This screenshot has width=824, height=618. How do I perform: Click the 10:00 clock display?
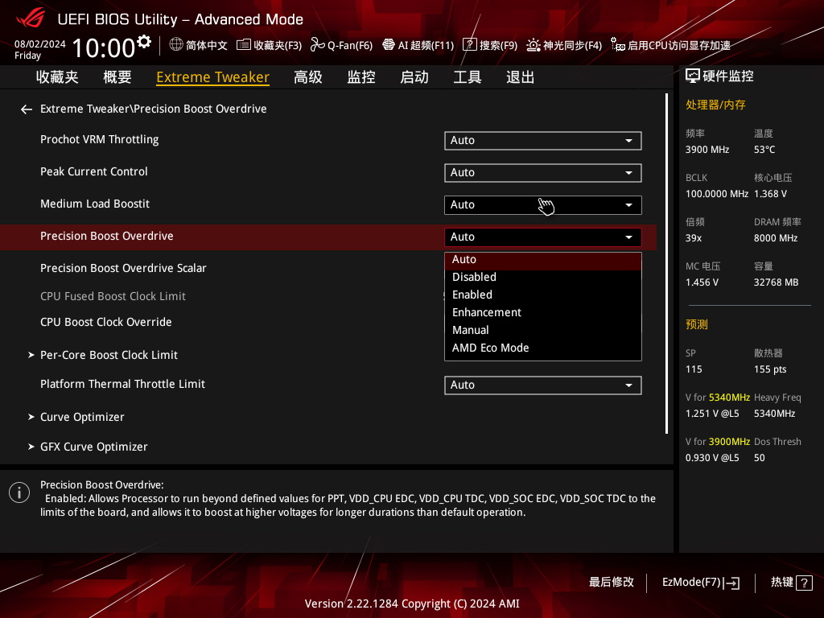click(104, 47)
